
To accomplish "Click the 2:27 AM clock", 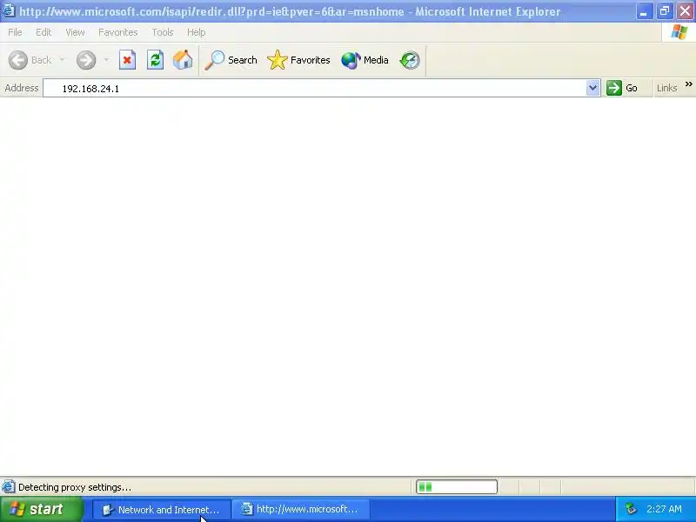I will [664, 509].
